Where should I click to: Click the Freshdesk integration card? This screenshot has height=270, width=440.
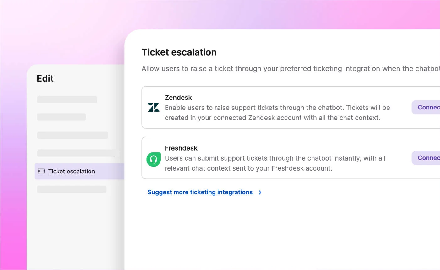click(x=283, y=158)
